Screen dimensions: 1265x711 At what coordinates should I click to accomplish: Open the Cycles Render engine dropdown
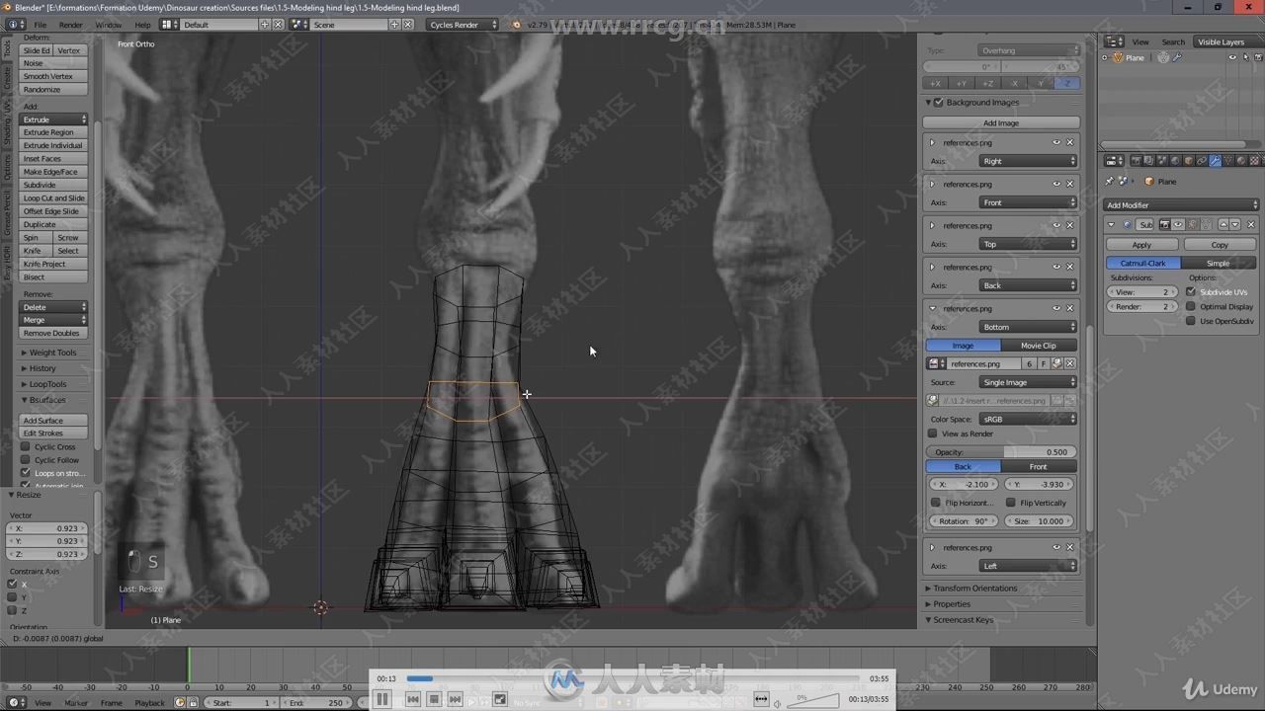(x=463, y=24)
